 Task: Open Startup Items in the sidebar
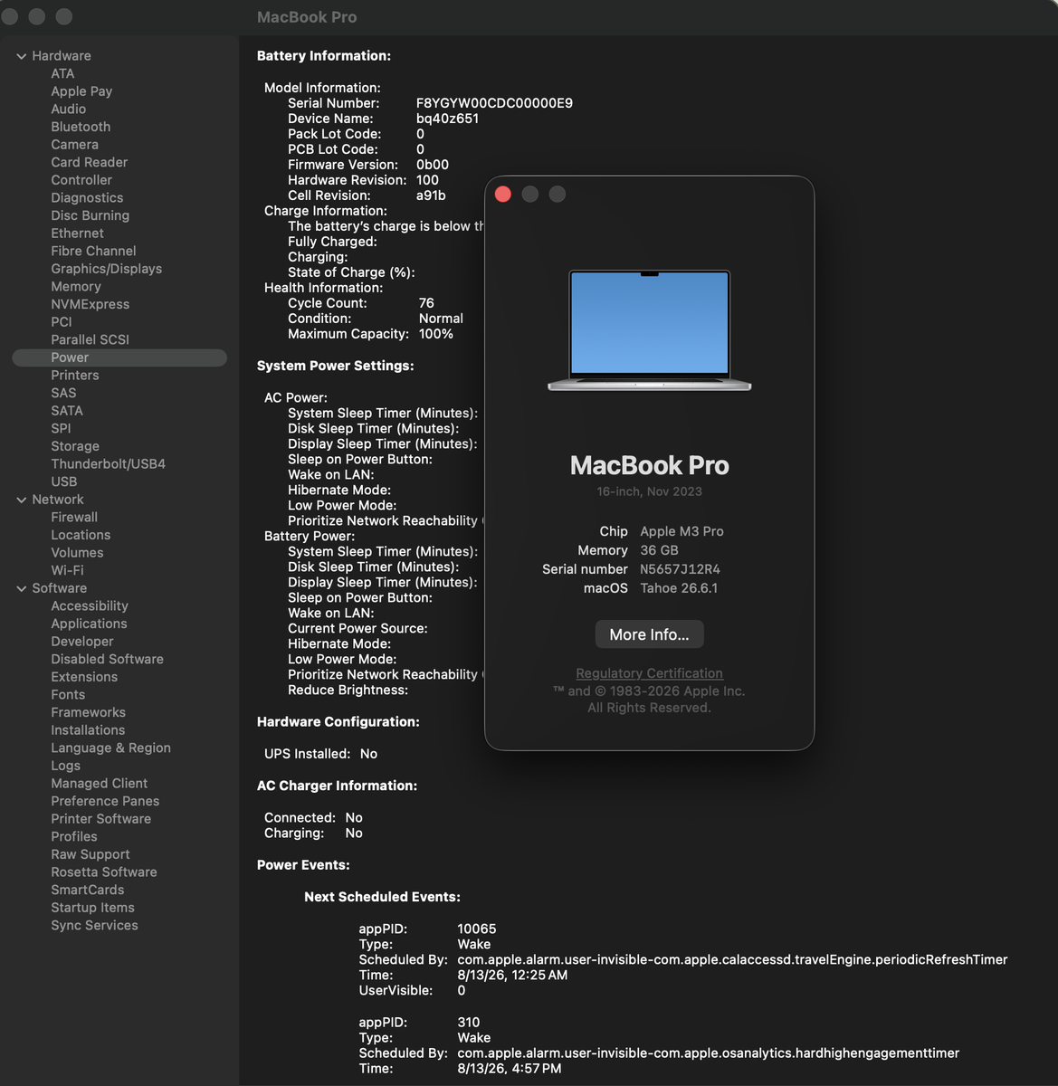click(x=92, y=908)
